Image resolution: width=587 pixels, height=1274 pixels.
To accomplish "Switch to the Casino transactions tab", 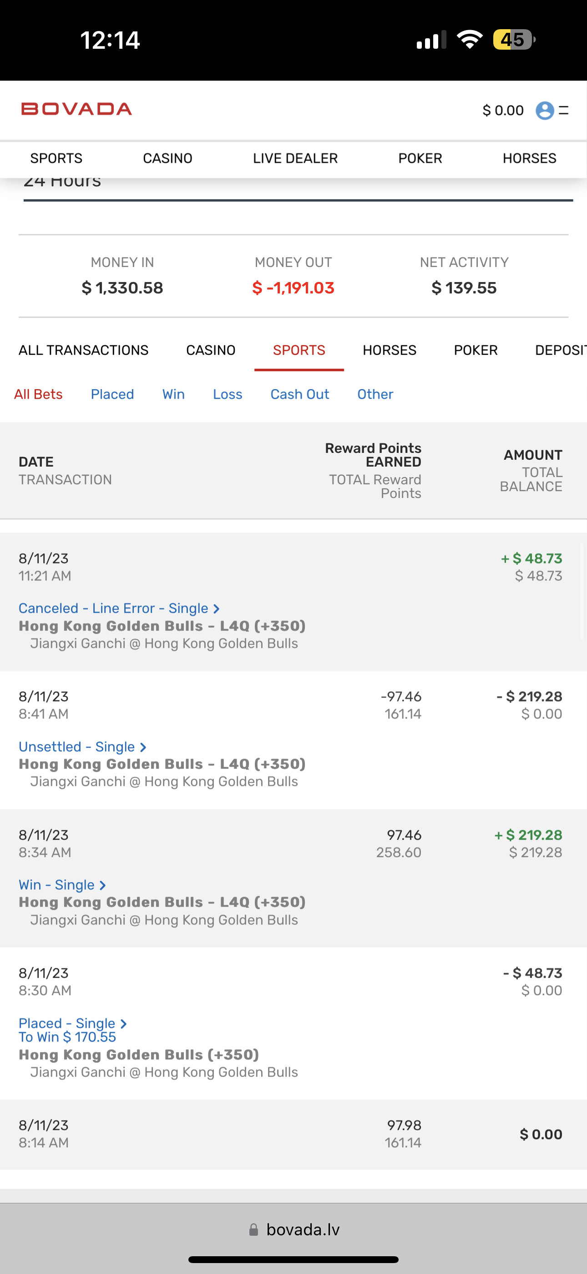I will point(211,350).
